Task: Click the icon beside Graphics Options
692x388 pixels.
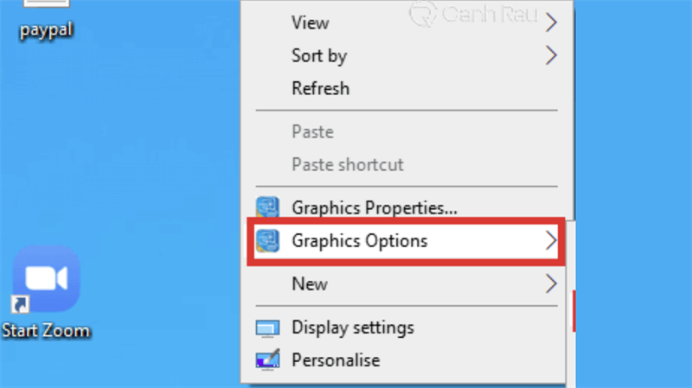Action: pyautogui.click(x=268, y=240)
